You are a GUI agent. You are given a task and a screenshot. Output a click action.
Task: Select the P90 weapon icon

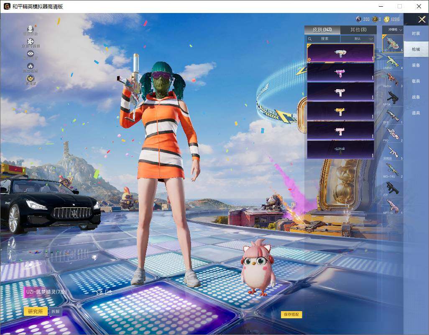point(393,134)
